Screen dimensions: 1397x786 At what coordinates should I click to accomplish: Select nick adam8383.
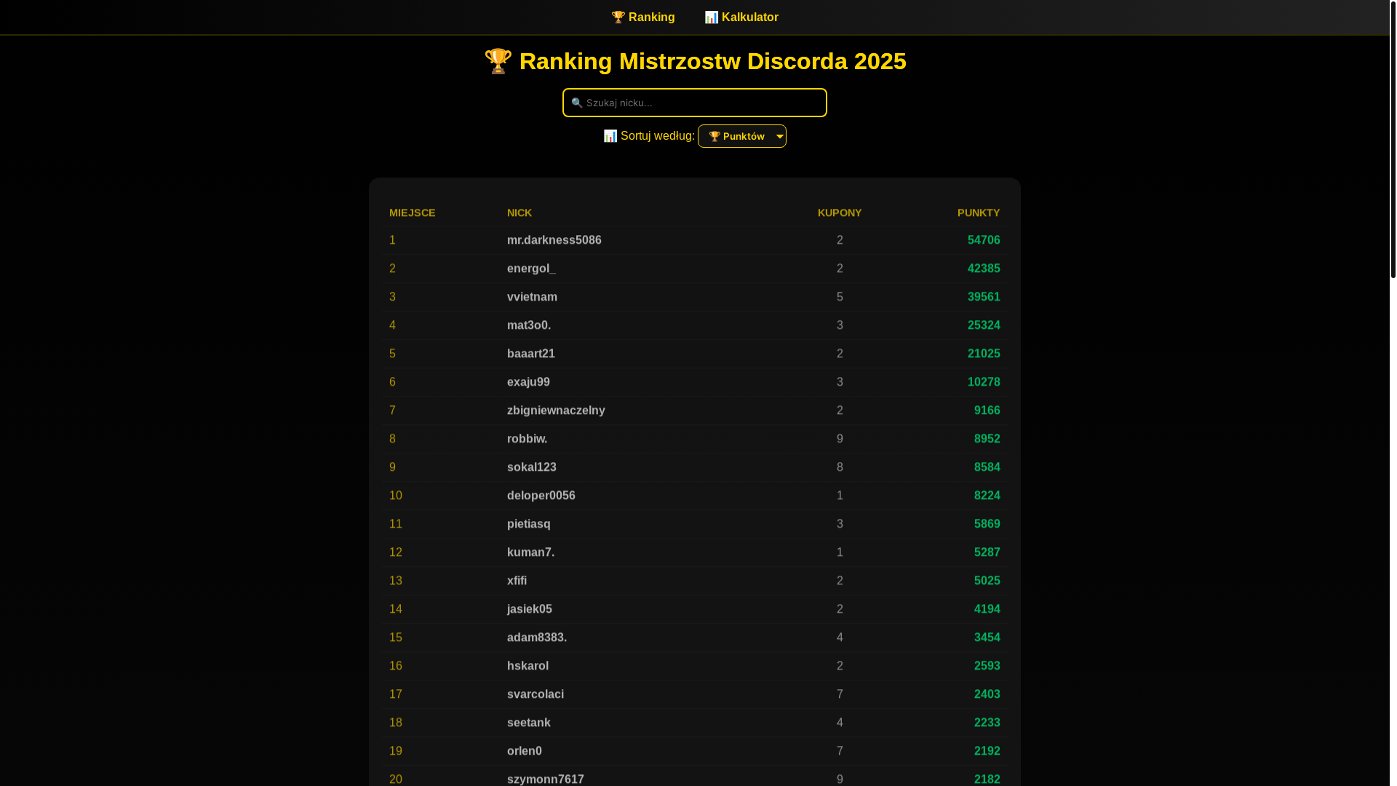point(537,638)
